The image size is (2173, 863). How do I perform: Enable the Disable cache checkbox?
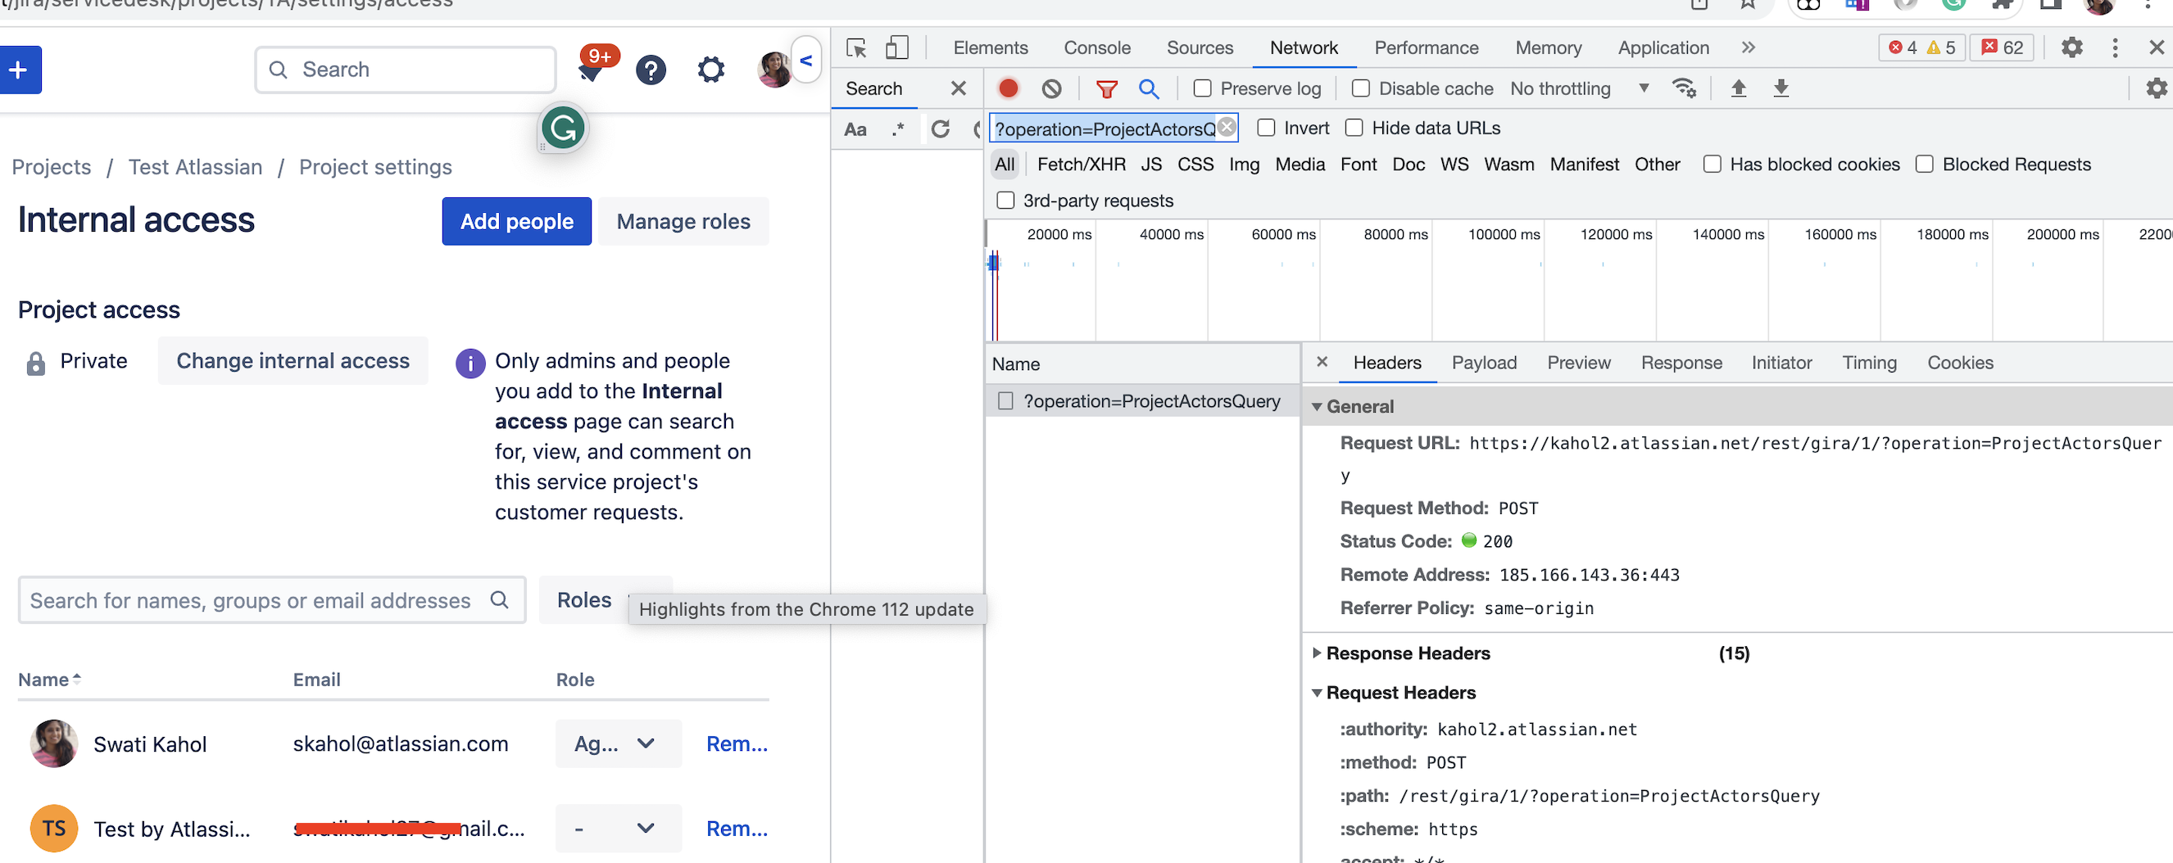[x=1361, y=88]
